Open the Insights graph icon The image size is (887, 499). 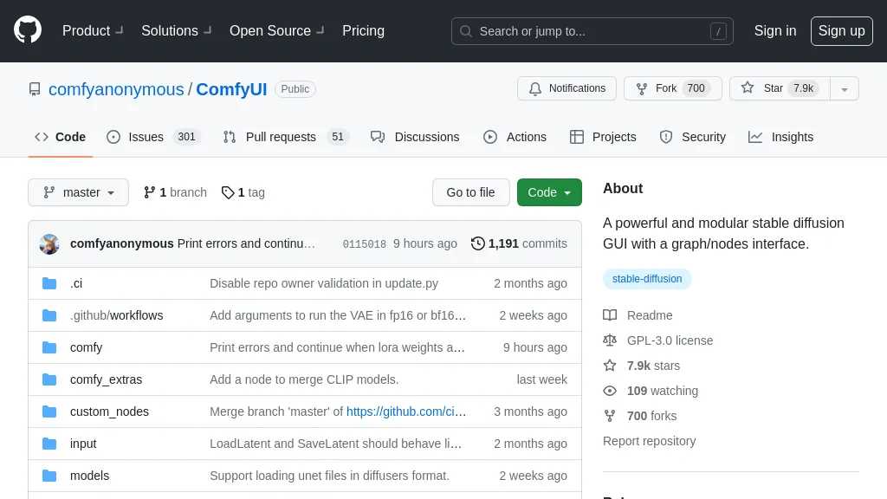pos(755,137)
